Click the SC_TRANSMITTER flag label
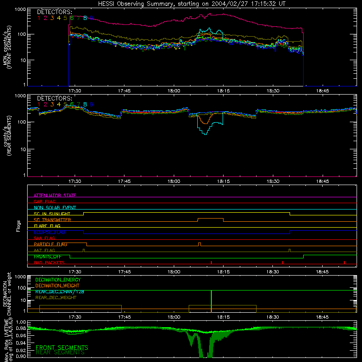362x362 pixels. pyautogui.click(x=52, y=220)
